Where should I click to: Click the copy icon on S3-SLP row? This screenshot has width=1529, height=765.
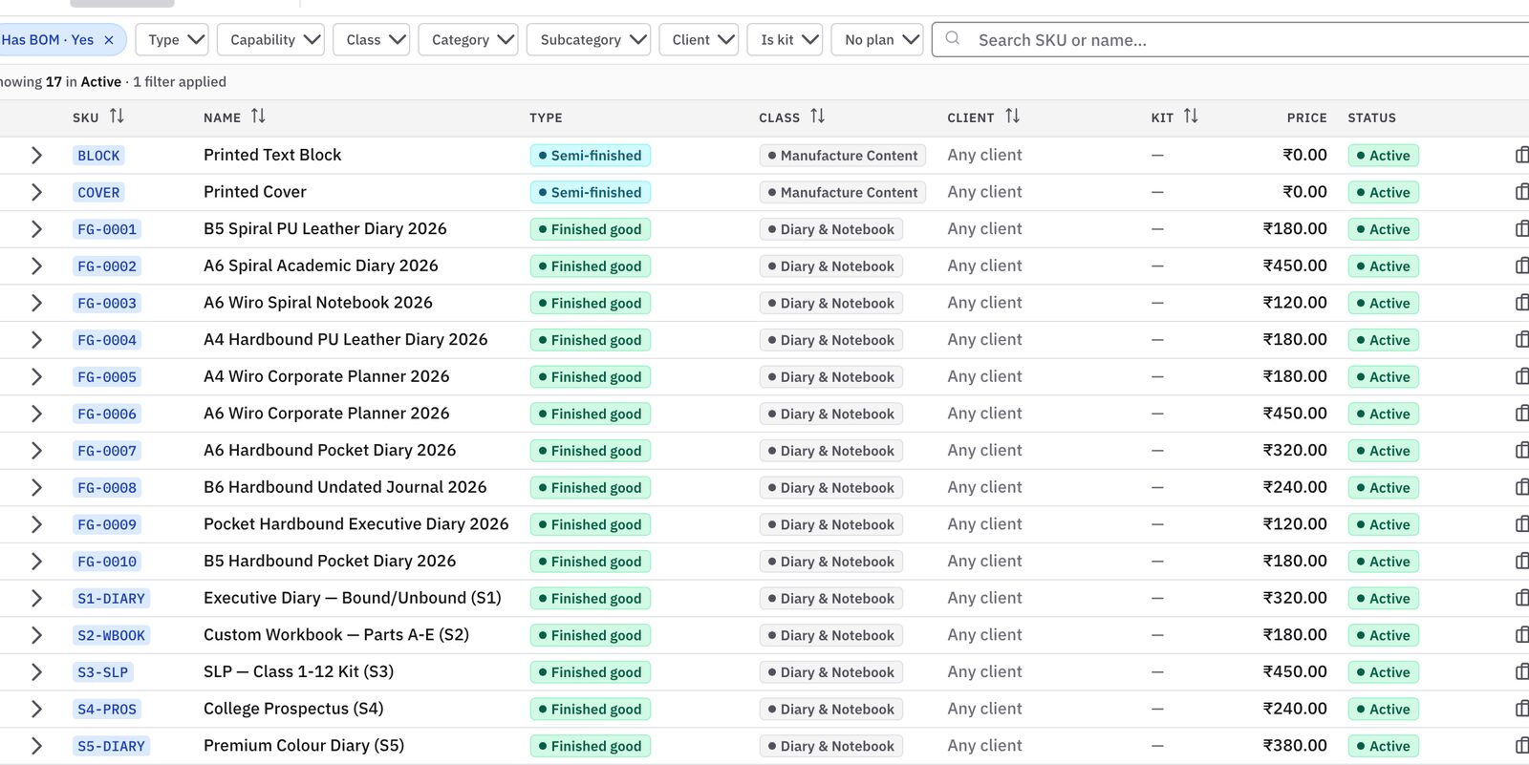pos(1521,672)
